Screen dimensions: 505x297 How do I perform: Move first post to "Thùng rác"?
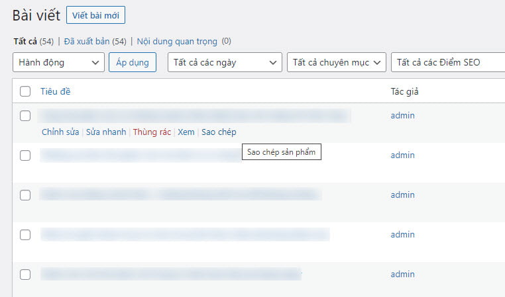click(152, 132)
